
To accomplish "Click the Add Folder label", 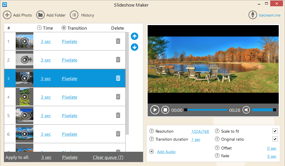I will (x=56, y=15).
